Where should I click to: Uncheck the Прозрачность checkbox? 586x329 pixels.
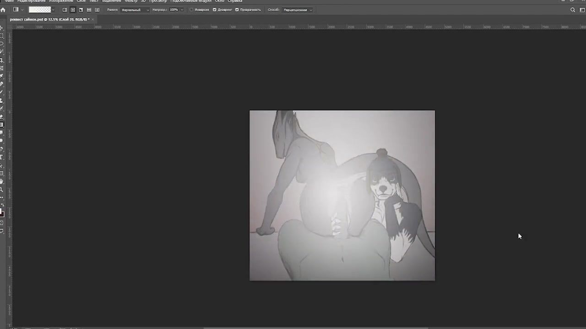click(x=237, y=10)
